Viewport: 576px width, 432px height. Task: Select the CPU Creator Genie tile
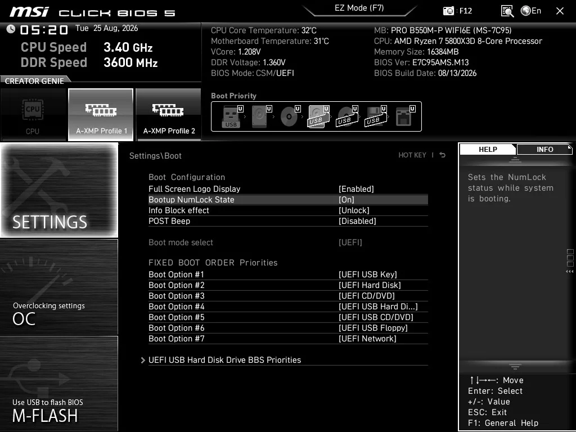point(33,115)
